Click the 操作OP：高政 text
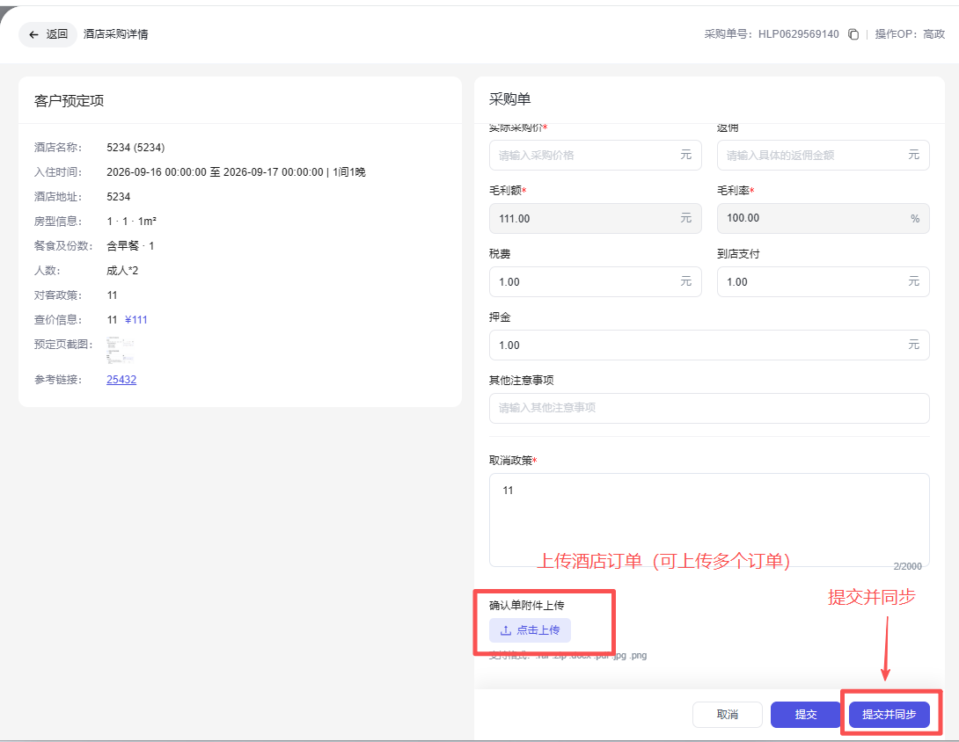 910,34
